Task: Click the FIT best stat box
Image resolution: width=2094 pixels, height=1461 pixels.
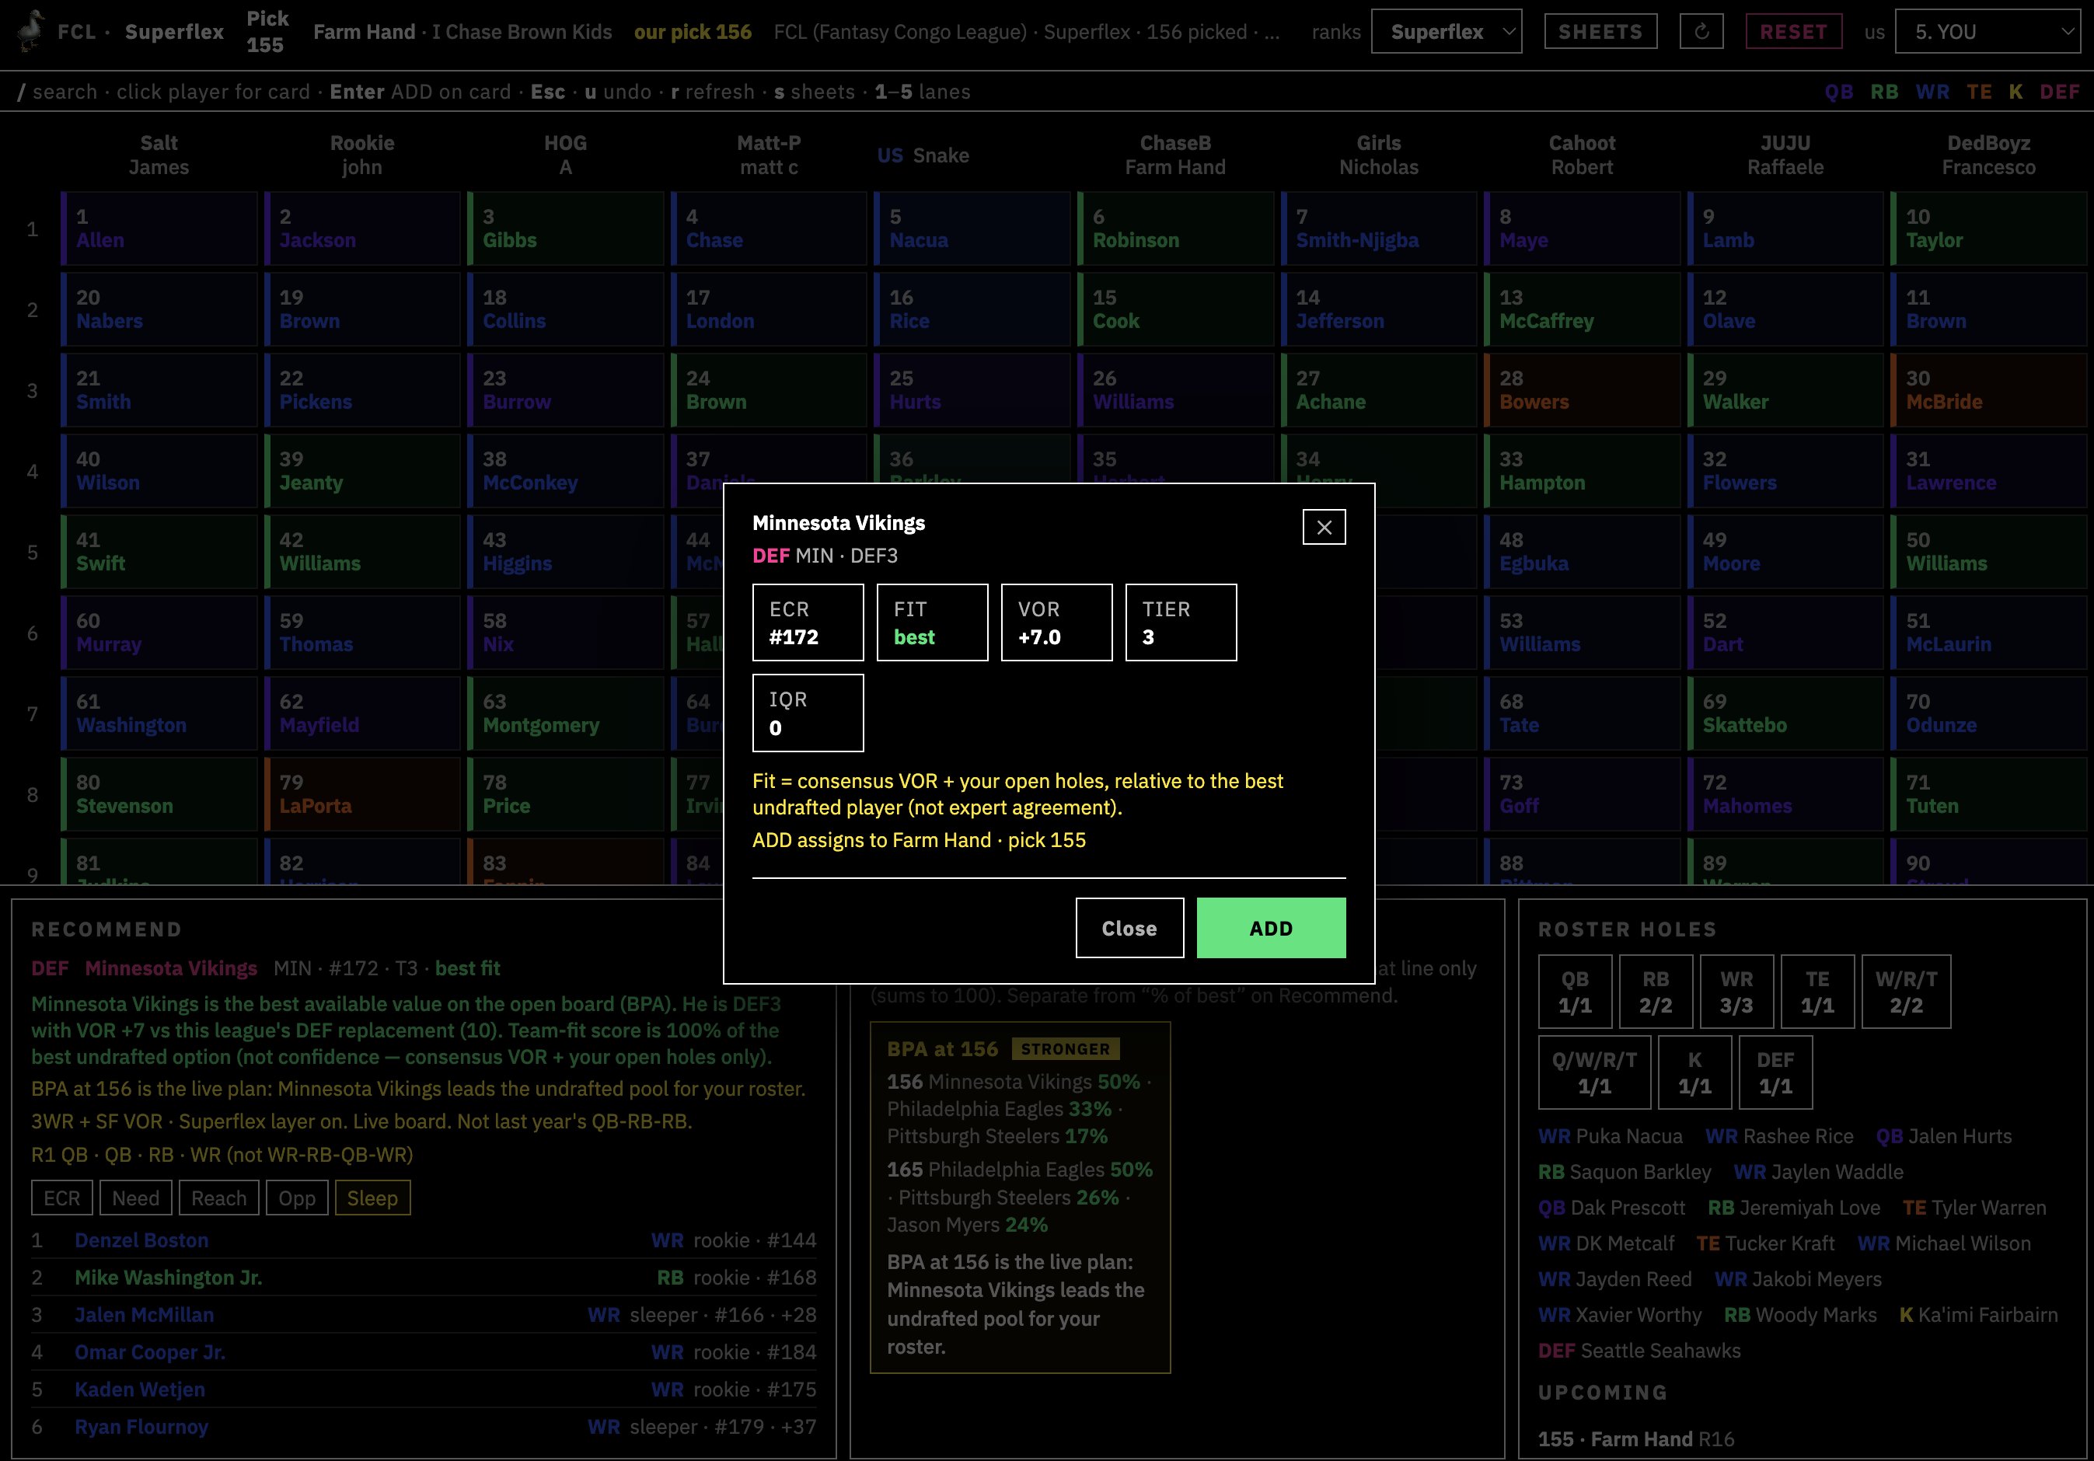Action: click(x=932, y=623)
